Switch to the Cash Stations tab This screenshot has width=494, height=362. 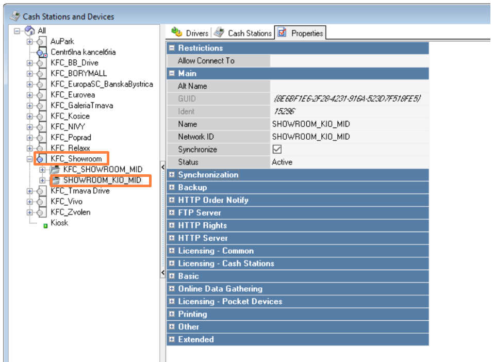[x=242, y=33]
